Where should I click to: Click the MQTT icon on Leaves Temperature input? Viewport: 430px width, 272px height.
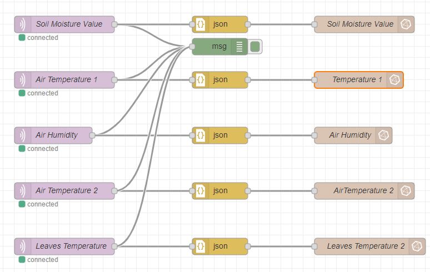[23, 246]
